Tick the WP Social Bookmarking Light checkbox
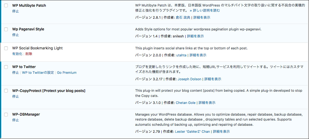Viewport: 309px width, 139px height. coord(6,48)
